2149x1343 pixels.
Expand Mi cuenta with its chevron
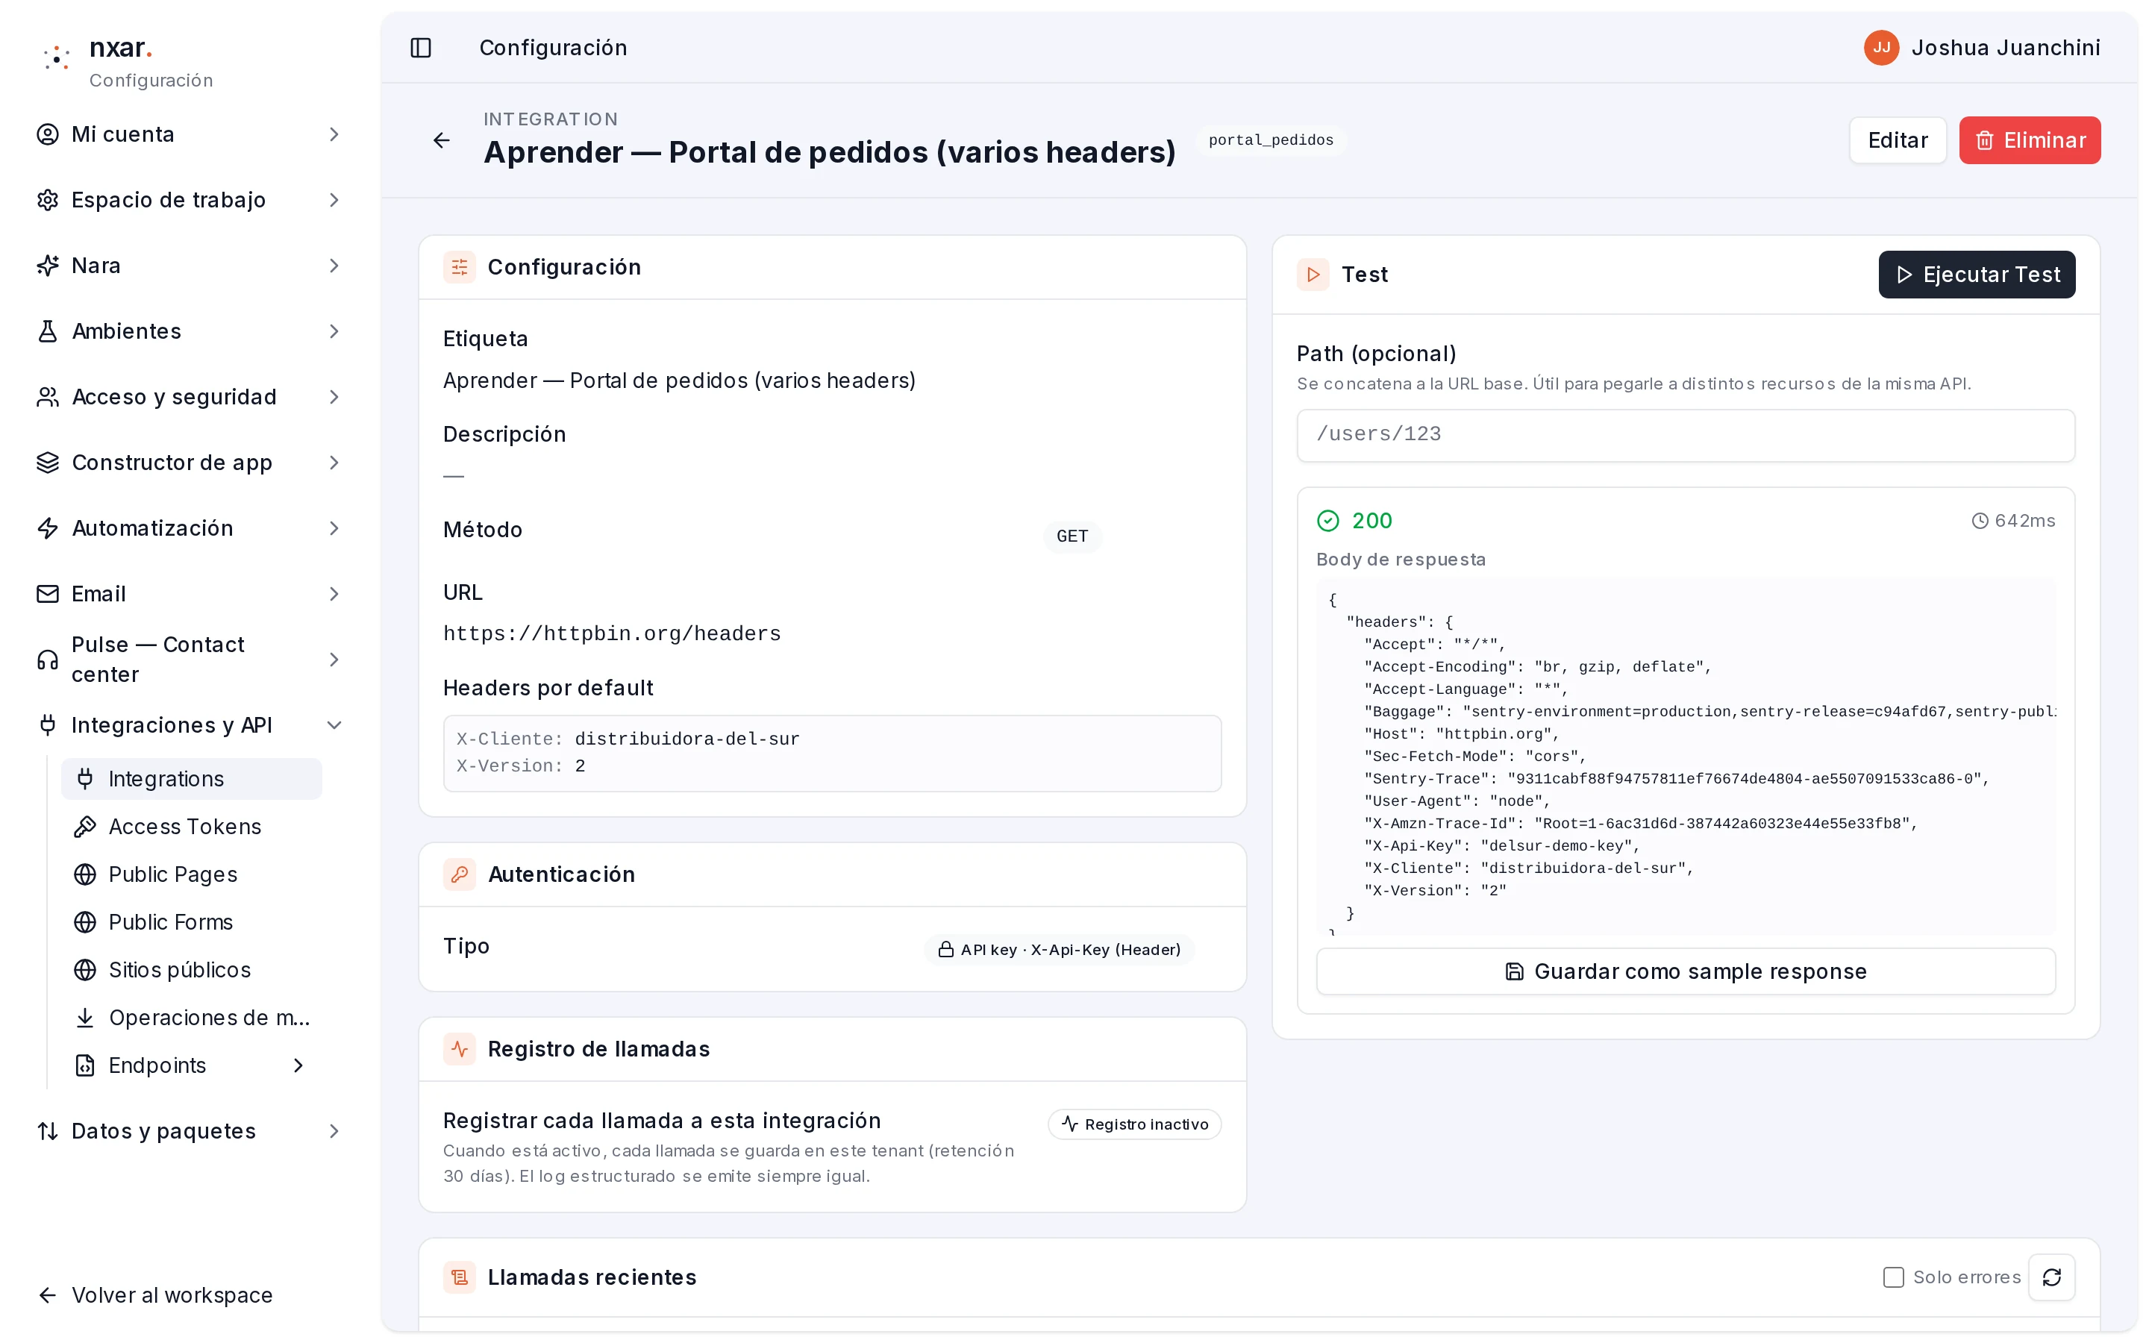[x=334, y=134]
